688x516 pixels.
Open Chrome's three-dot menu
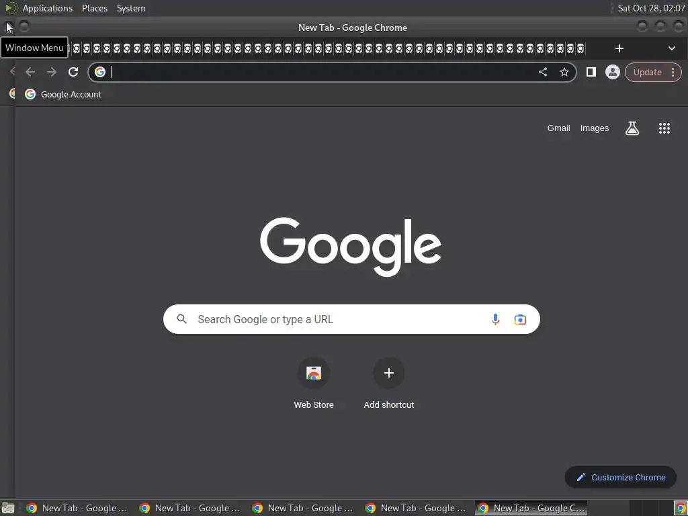673,73
